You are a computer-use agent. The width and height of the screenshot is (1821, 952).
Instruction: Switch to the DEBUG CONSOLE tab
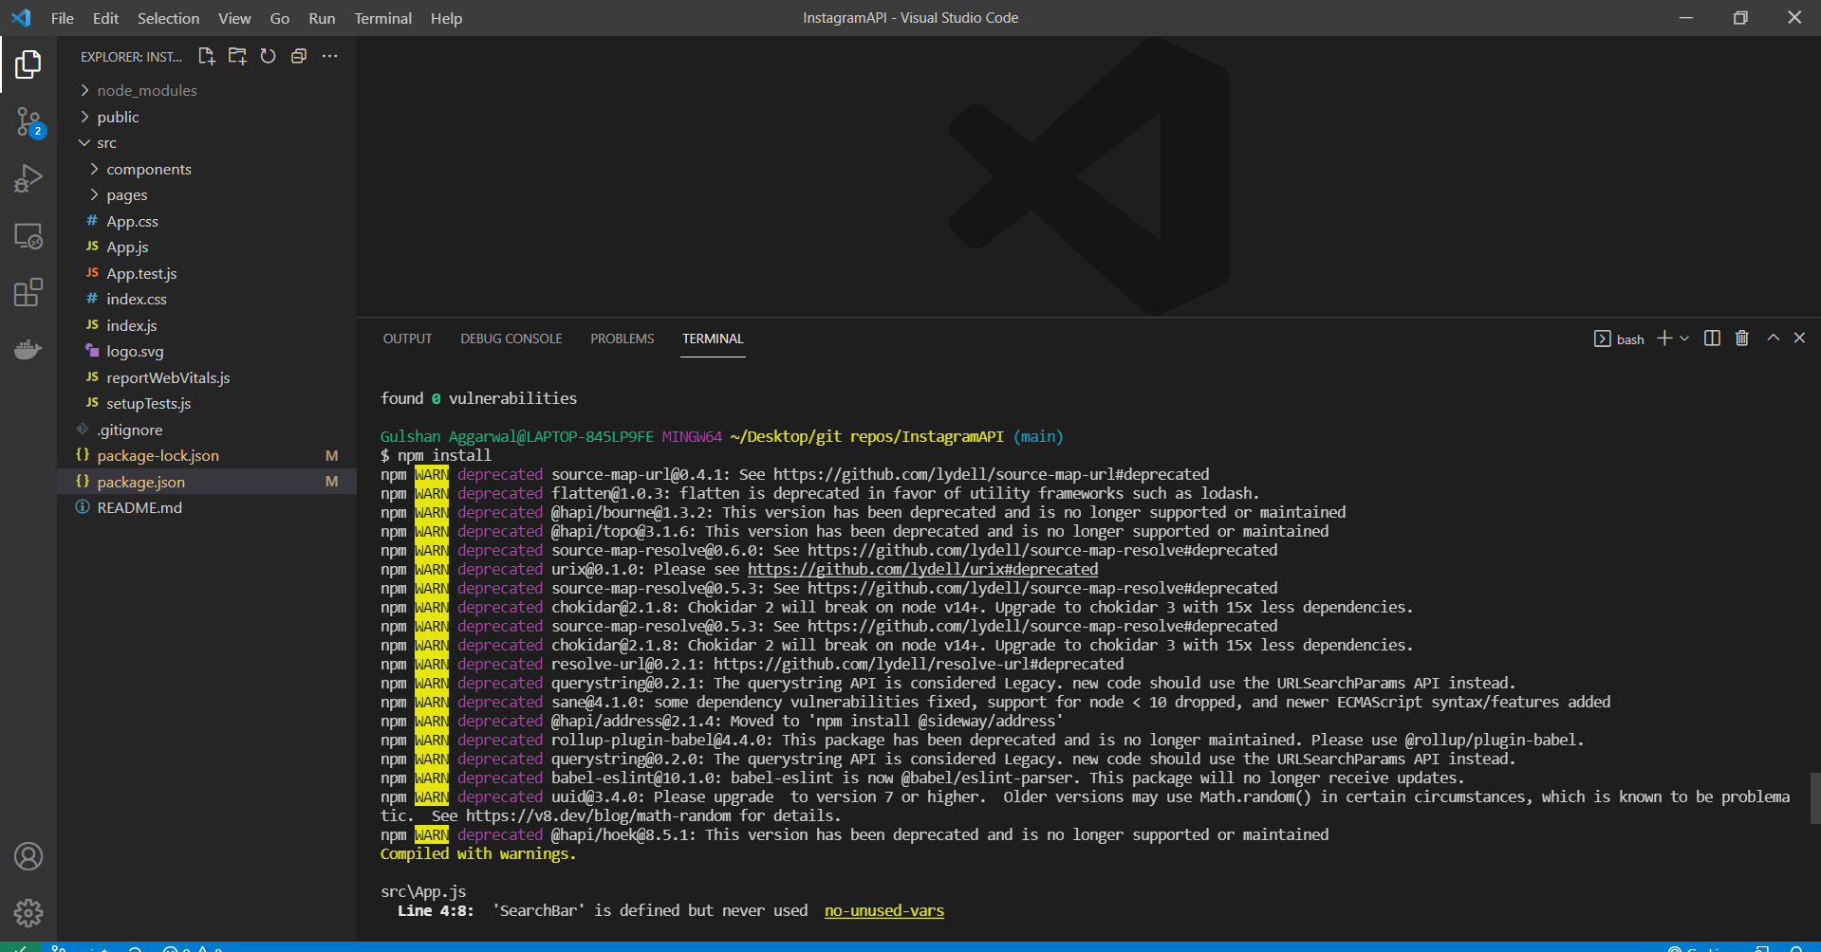coord(511,339)
